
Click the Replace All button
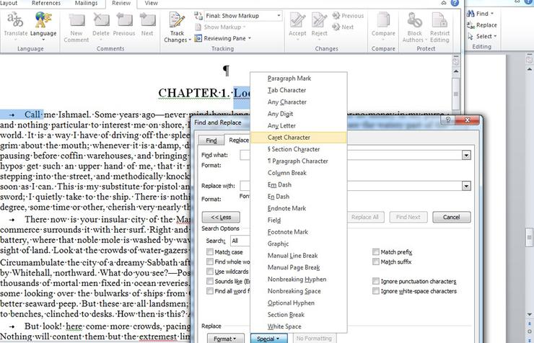click(365, 217)
